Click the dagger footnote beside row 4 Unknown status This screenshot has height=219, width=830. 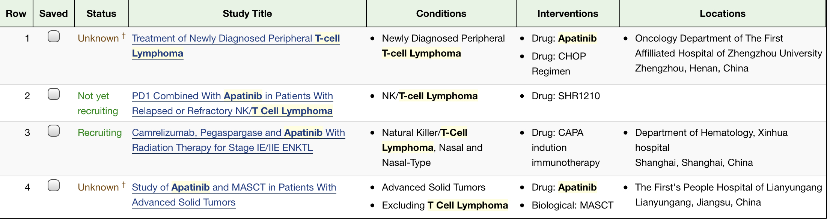click(124, 185)
